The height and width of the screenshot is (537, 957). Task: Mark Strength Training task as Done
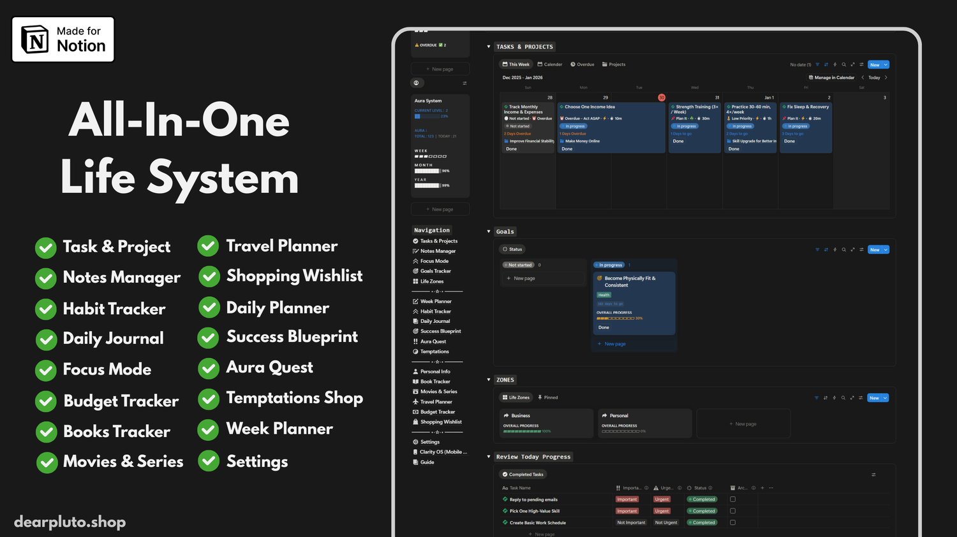[678, 141]
